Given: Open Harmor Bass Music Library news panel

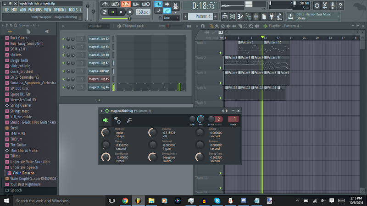Looking at the screenshot, I should (x=317, y=16).
